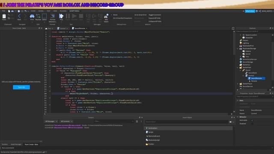This screenshot has height=154, width=274.
Task: Click the Players service in Explorer
Action: pos(245,40)
